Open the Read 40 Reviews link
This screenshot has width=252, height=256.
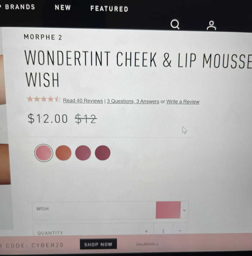click(83, 100)
